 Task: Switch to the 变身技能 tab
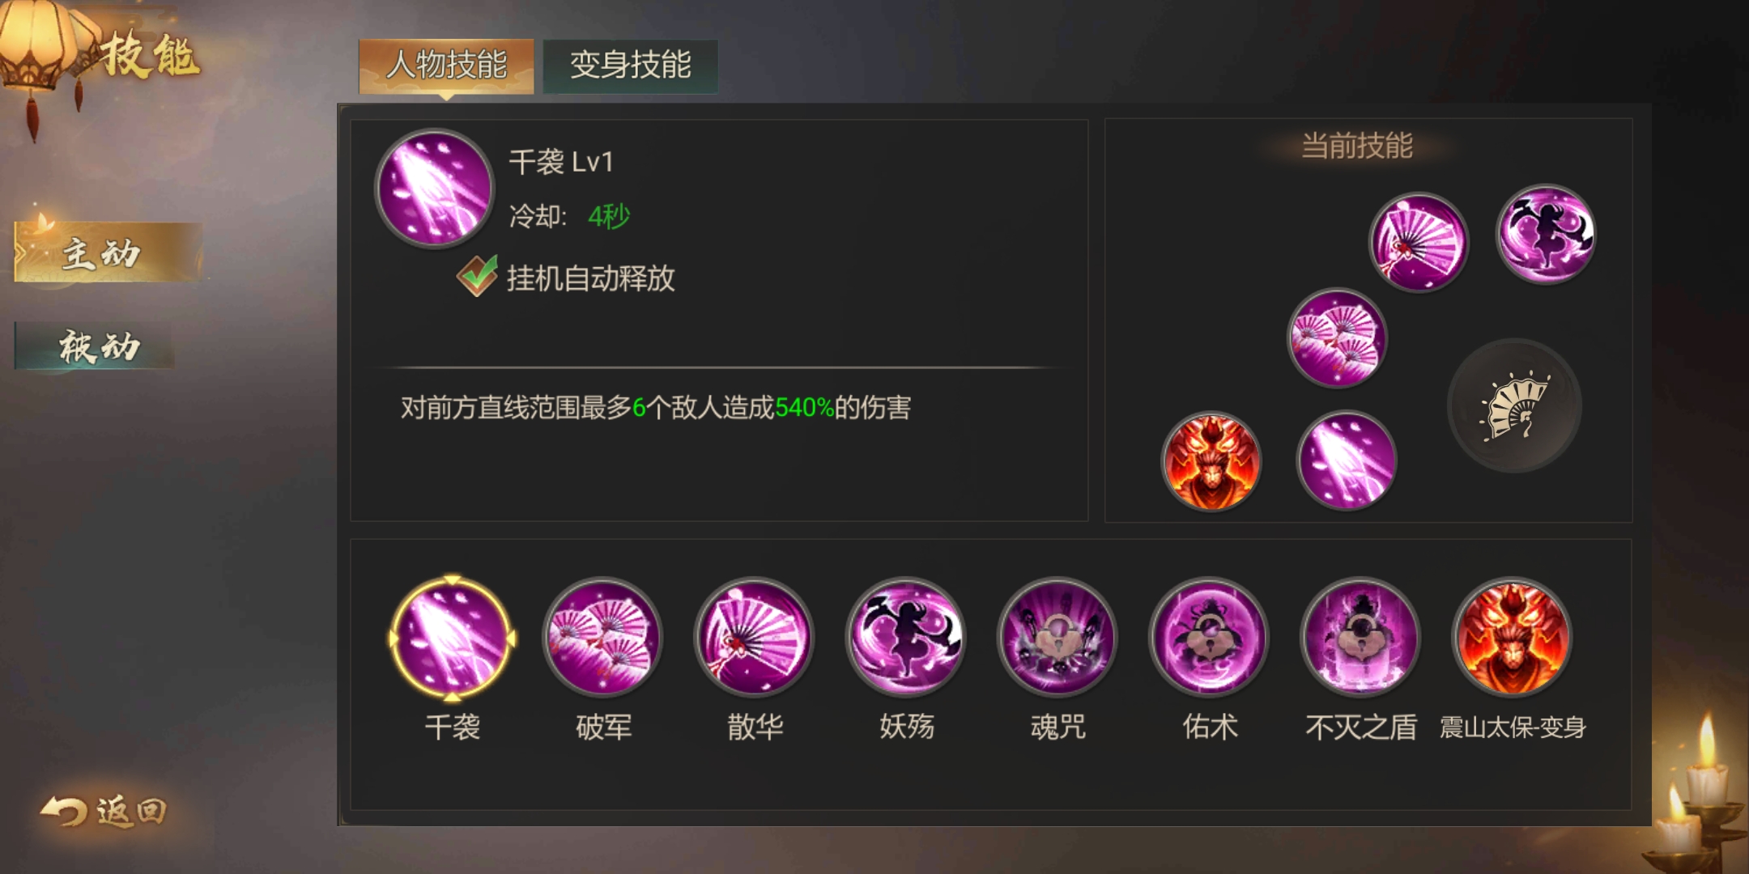point(630,66)
